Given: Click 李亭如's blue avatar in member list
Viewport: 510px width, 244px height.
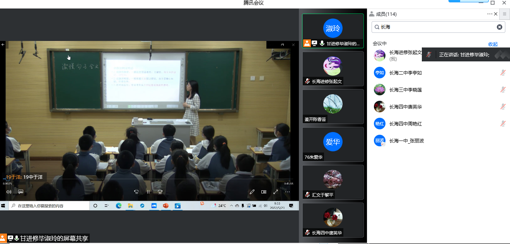Looking at the screenshot, I should click(x=380, y=73).
